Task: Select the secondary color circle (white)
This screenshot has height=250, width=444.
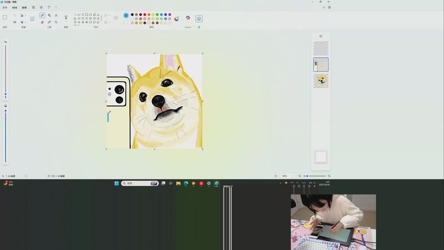Action: tap(126, 22)
